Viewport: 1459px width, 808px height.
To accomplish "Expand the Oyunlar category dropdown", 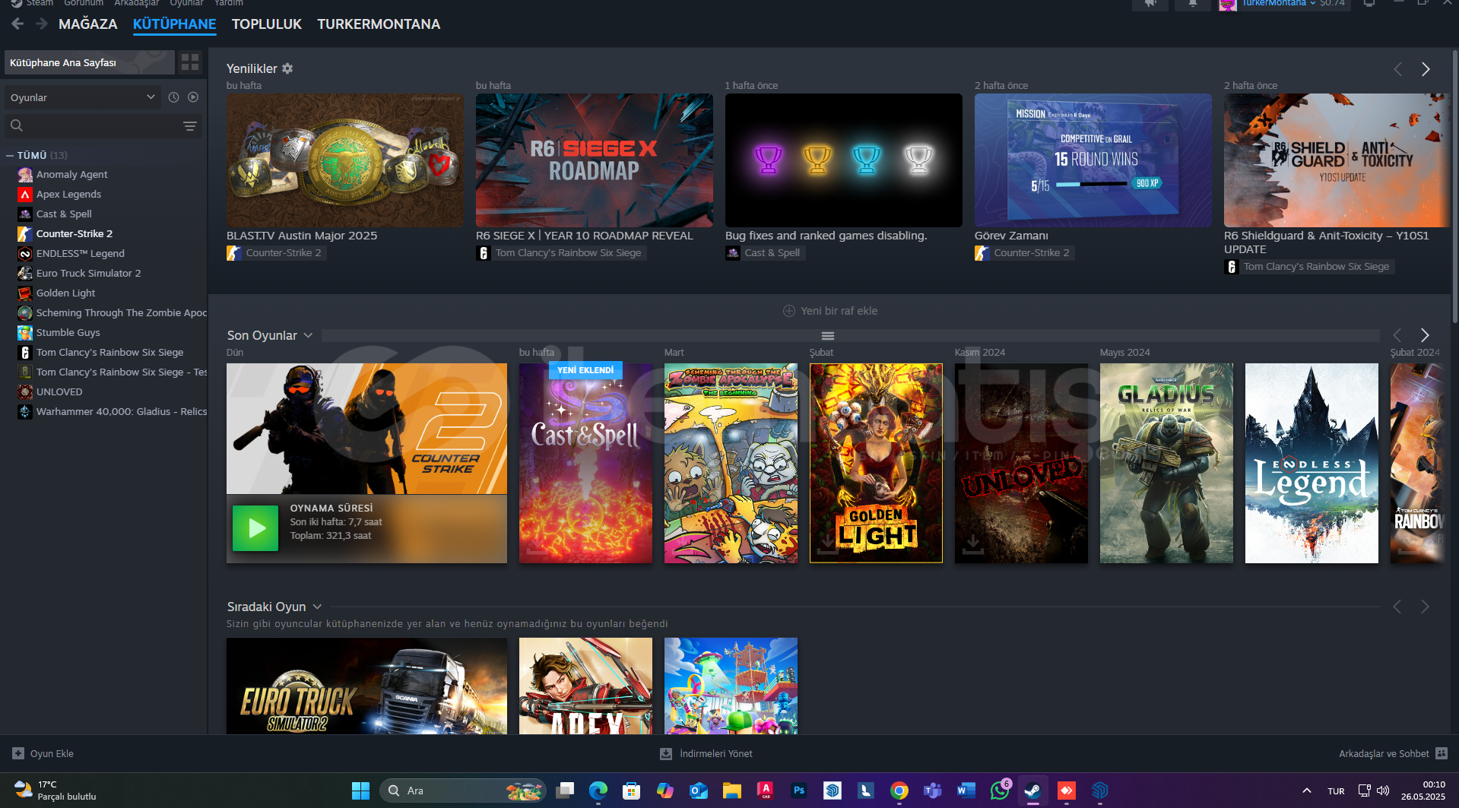I will pos(82,97).
